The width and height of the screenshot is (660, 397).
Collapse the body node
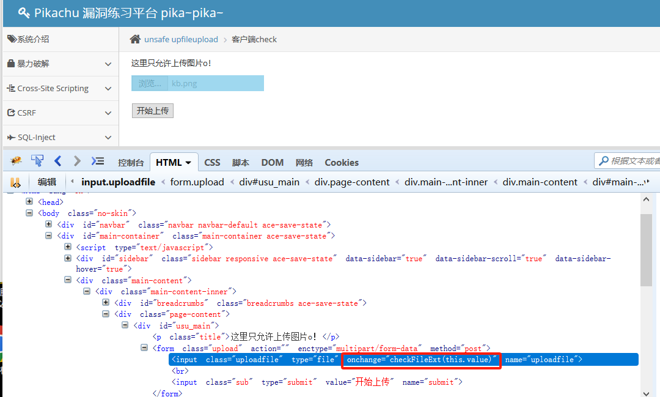(x=29, y=213)
